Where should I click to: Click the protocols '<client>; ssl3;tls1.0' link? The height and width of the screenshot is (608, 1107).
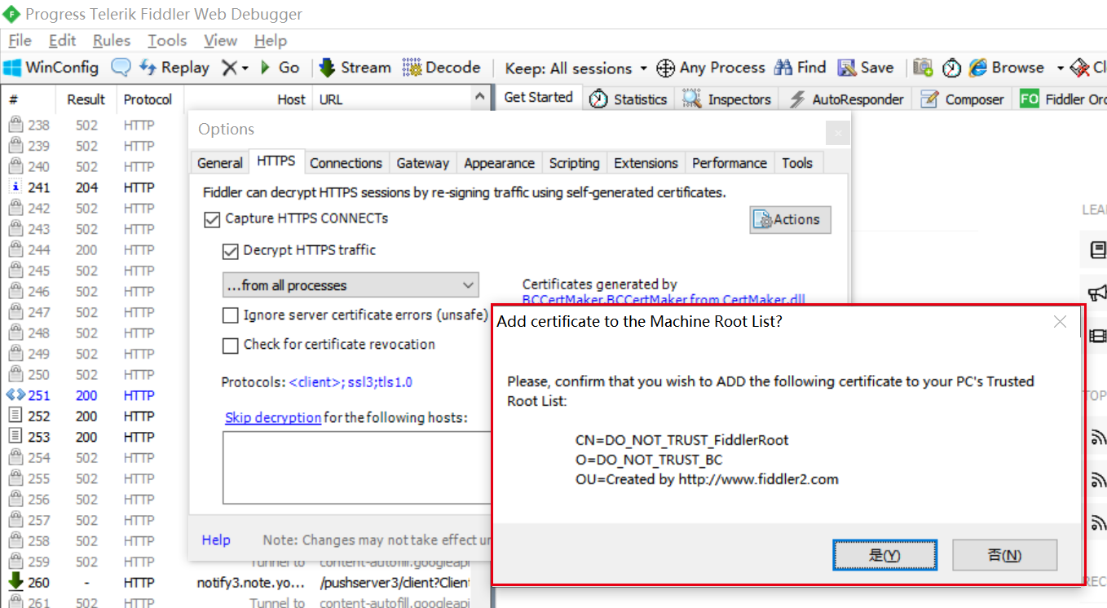tap(351, 382)
